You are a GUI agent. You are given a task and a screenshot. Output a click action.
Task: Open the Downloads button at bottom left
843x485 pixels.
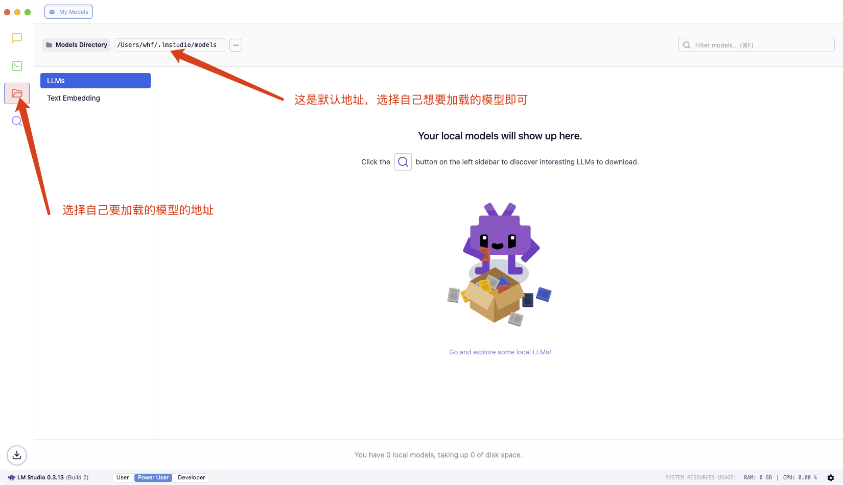pyautogui.click(x=17, y=455)
